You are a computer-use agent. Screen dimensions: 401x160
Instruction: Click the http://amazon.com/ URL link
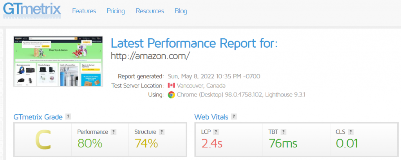click(x=150, y=56)
